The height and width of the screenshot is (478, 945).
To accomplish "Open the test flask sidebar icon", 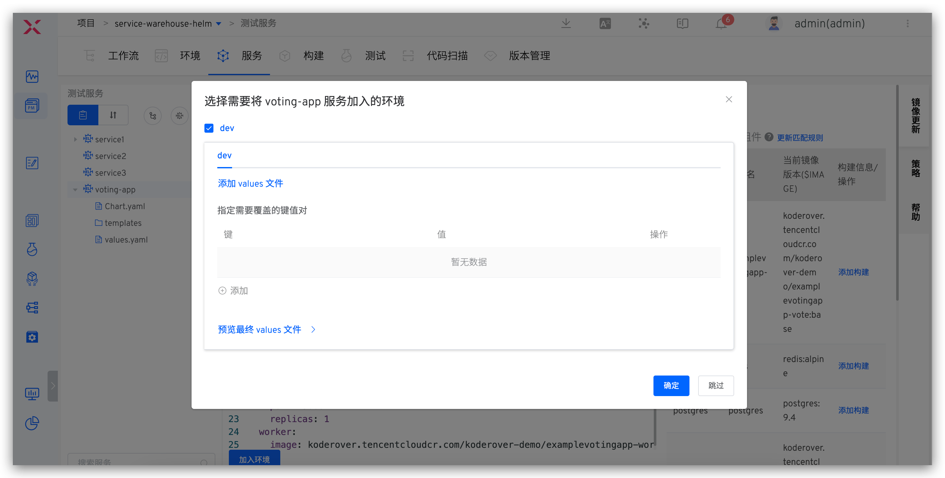I will coord(32,249).
